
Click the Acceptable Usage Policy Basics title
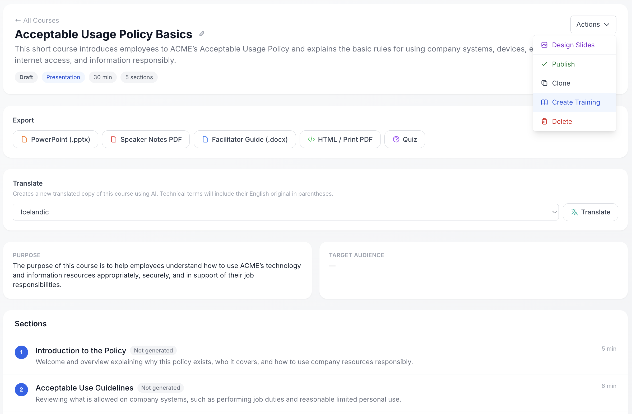tap(103, 34)
